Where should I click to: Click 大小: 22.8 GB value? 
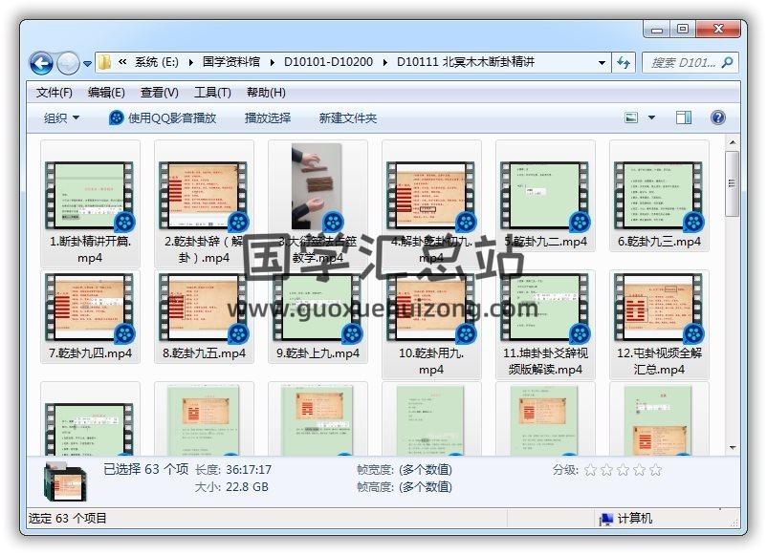tap(247, 486)
